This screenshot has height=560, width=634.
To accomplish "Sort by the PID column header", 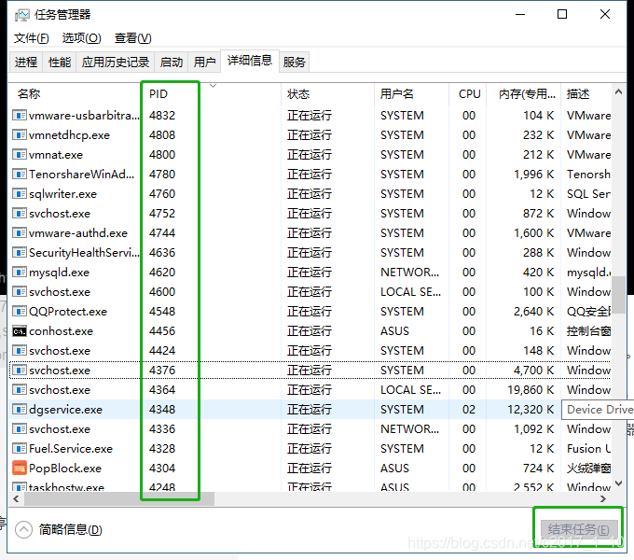I will pos(210,94).
